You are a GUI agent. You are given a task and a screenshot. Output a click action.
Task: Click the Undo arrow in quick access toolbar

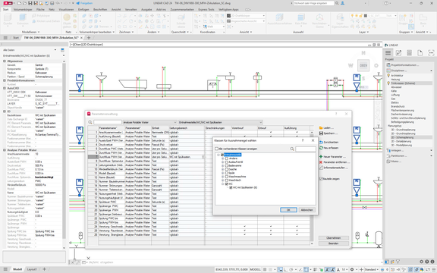pos(58,3)
